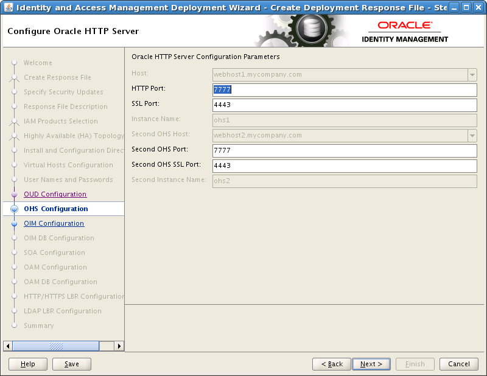
Task: Click the User Names and Passwords step
Action: pyautogui.click(x=68, y=179)
